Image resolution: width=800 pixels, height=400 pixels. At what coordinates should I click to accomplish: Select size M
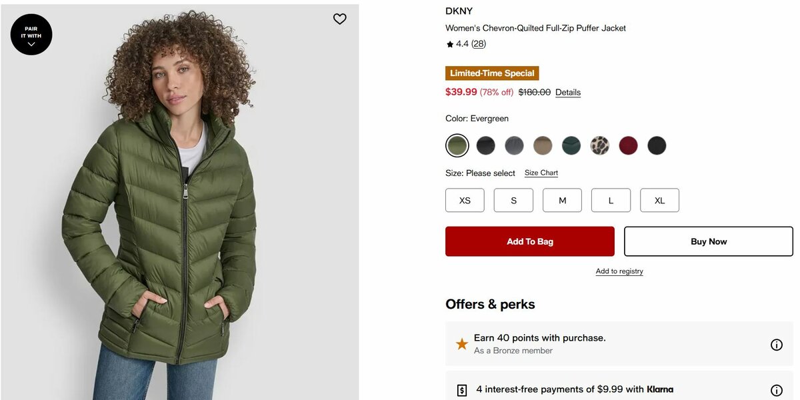(562, 200)
